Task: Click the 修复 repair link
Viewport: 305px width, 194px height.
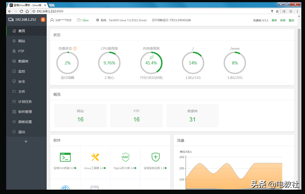Action: click(283, 20)
